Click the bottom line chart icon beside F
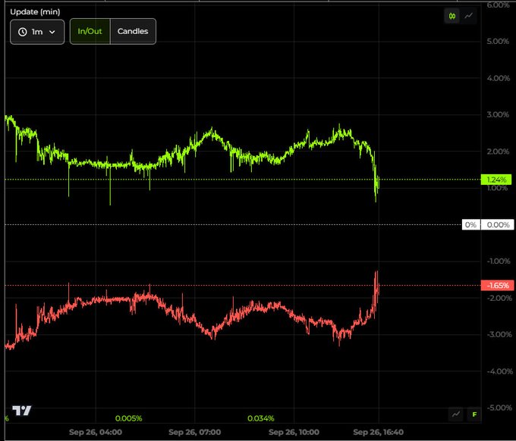Viewport: 516px width, 441px height. coord(456,414)
